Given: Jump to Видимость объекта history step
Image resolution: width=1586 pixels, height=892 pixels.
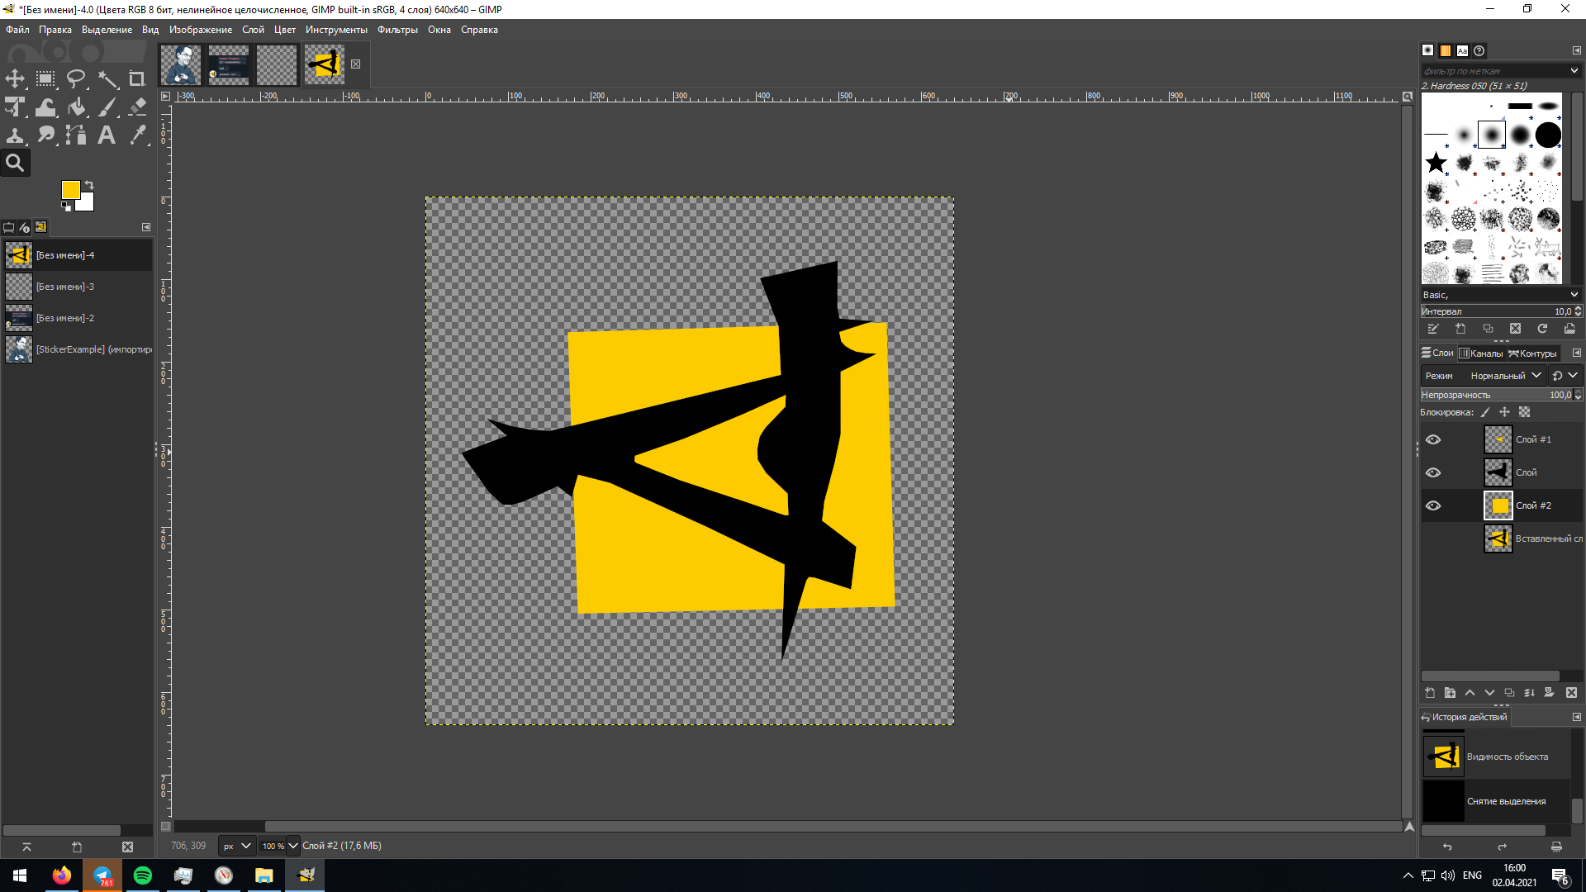Looking at the screenshot, I should pyautogui.click(x=1496, y=757).
